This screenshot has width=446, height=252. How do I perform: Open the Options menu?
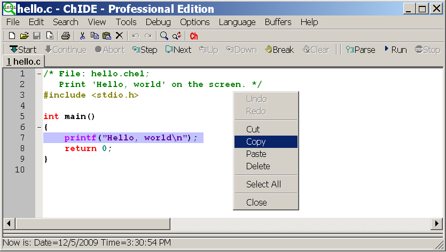[x=195, y=22]
